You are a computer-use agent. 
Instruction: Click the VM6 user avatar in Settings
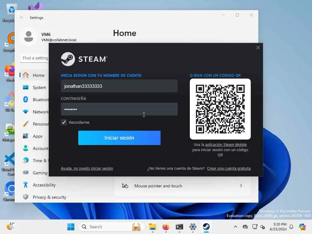tap(29, 37)
